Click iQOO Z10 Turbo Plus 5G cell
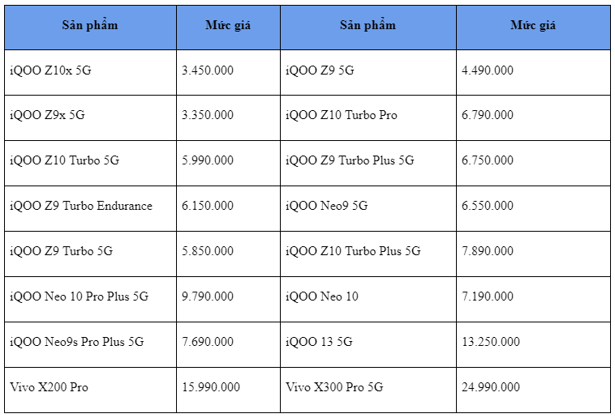 point(353,251)
